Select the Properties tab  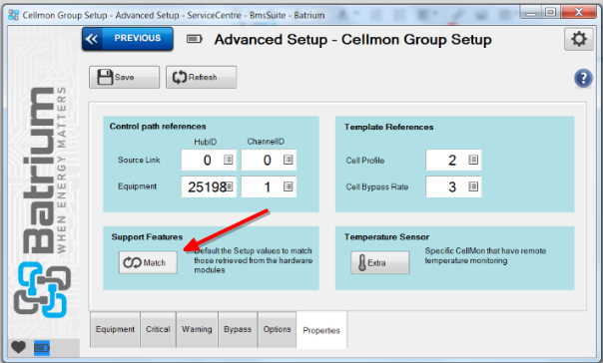coord(321,330)
